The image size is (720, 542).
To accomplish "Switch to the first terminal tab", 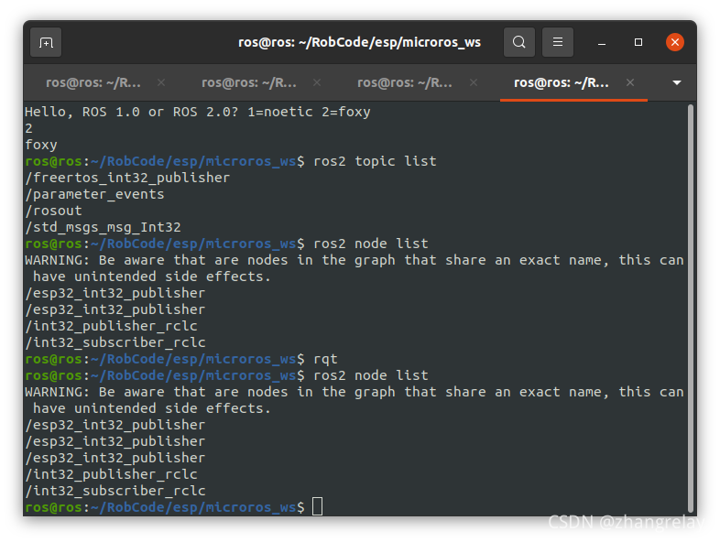I will click(x=93, y=82).
